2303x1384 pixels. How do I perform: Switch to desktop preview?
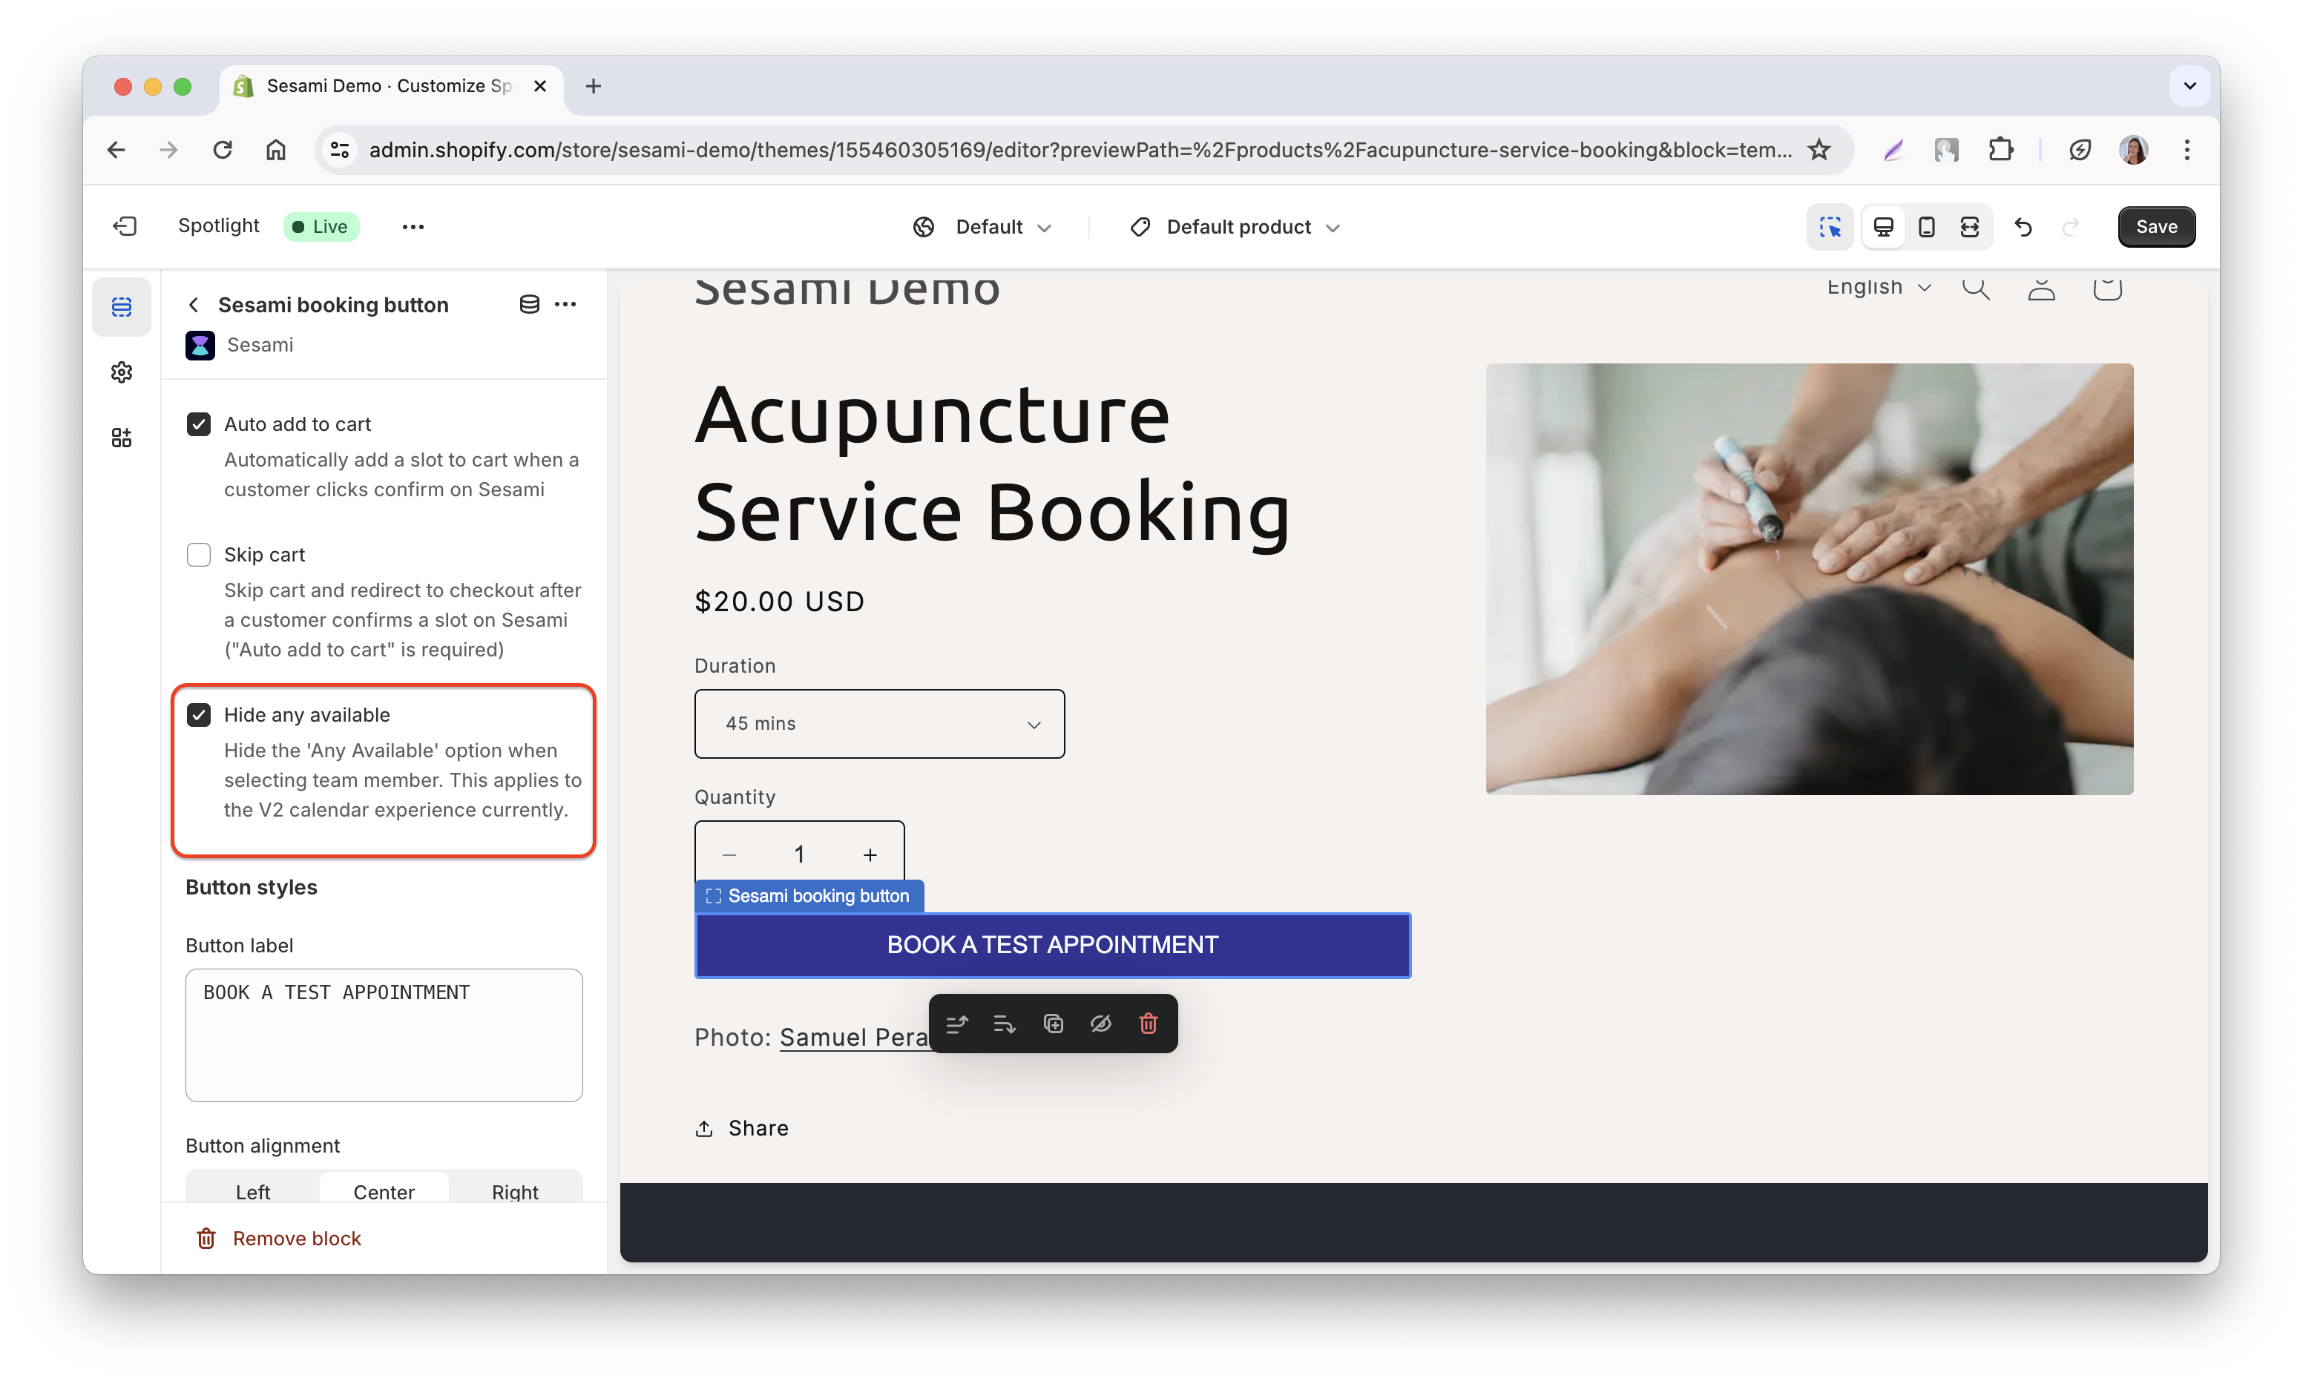tap(1882, 227)
